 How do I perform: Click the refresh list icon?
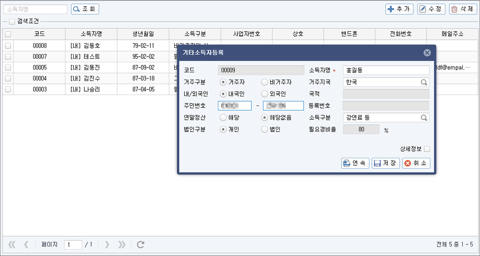tap(141, 244)
